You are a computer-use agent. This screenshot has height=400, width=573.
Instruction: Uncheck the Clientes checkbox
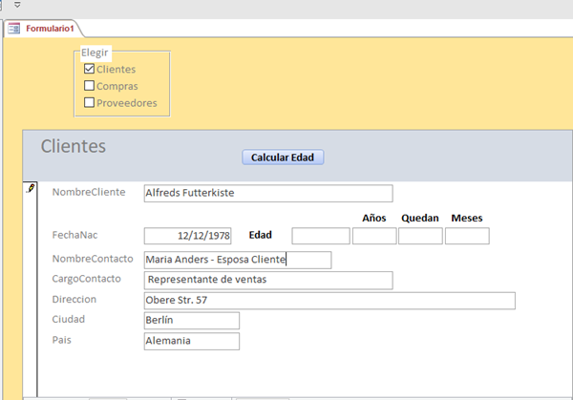tap(90, 69)
